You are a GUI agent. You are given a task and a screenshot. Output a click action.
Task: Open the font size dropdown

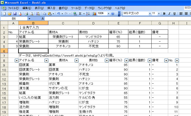click(159, 14)
